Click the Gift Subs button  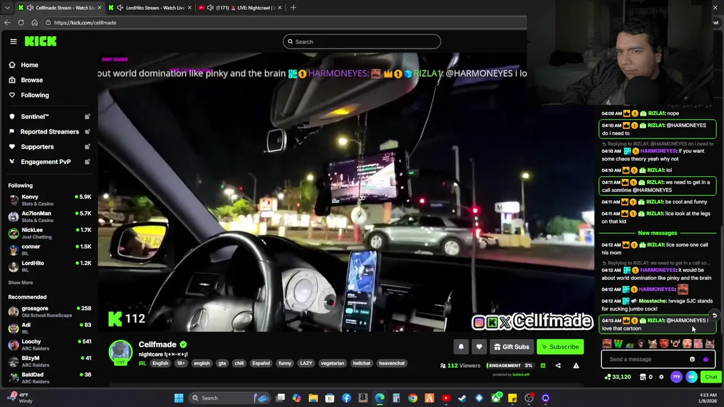tap(511, 347)
